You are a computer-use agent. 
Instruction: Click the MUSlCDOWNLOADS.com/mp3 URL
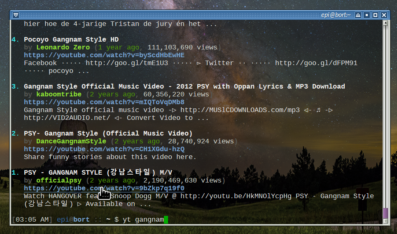(x=240, y=110)
